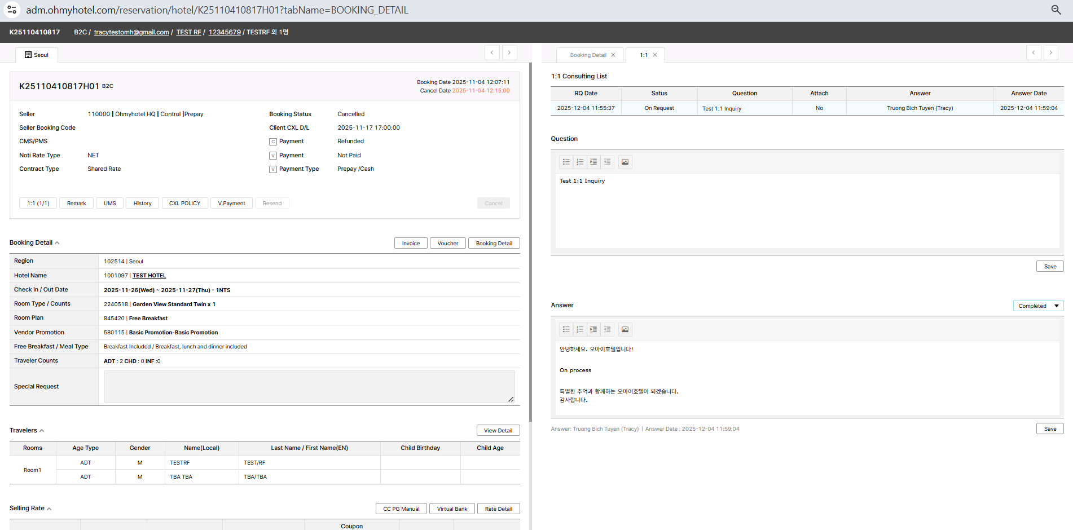Click bullet list icon in Question editor

pos(566,162)
